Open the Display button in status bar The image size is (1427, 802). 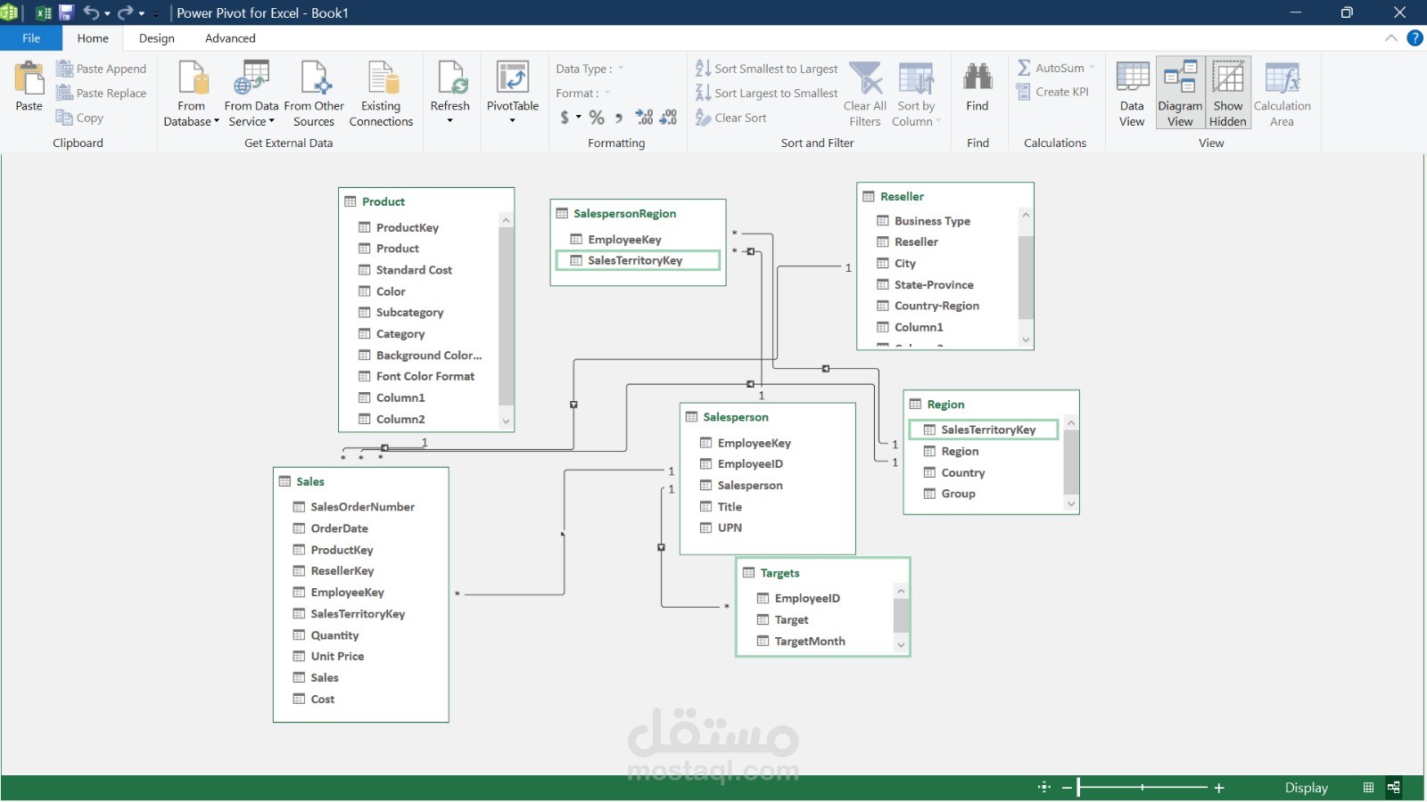[1306, 788]
